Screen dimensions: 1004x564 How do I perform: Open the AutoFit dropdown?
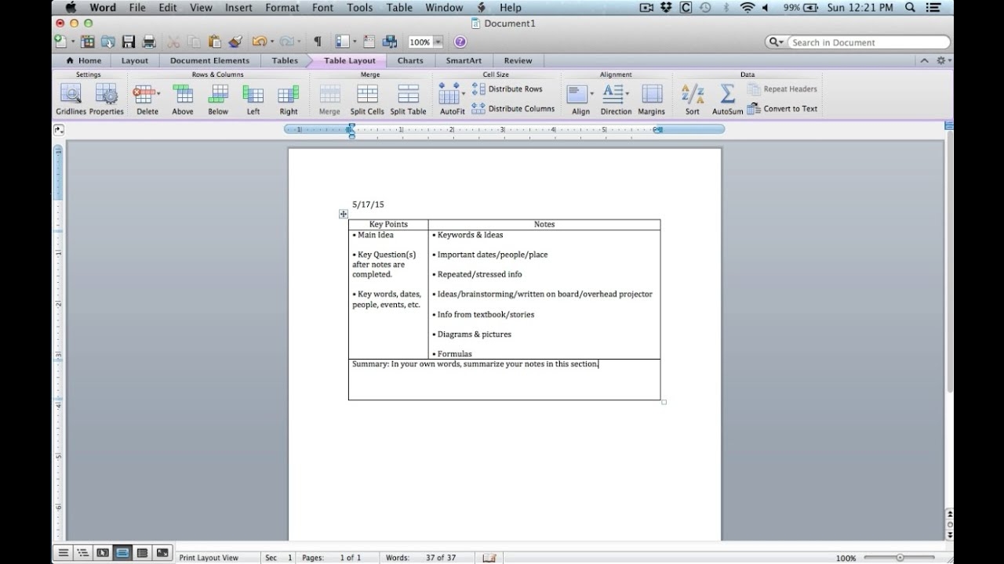click(x=464, y=93)
